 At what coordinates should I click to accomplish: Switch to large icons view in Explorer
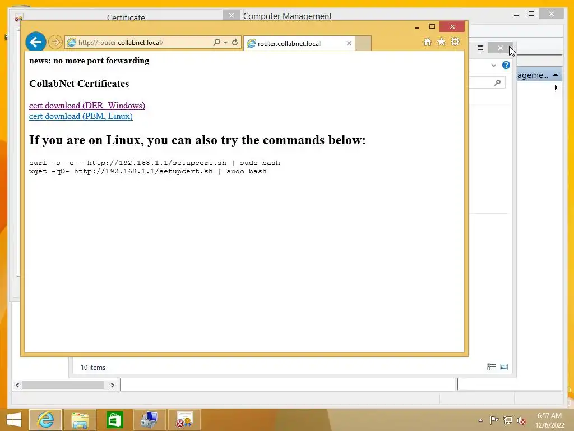click(x=504, y=367)
